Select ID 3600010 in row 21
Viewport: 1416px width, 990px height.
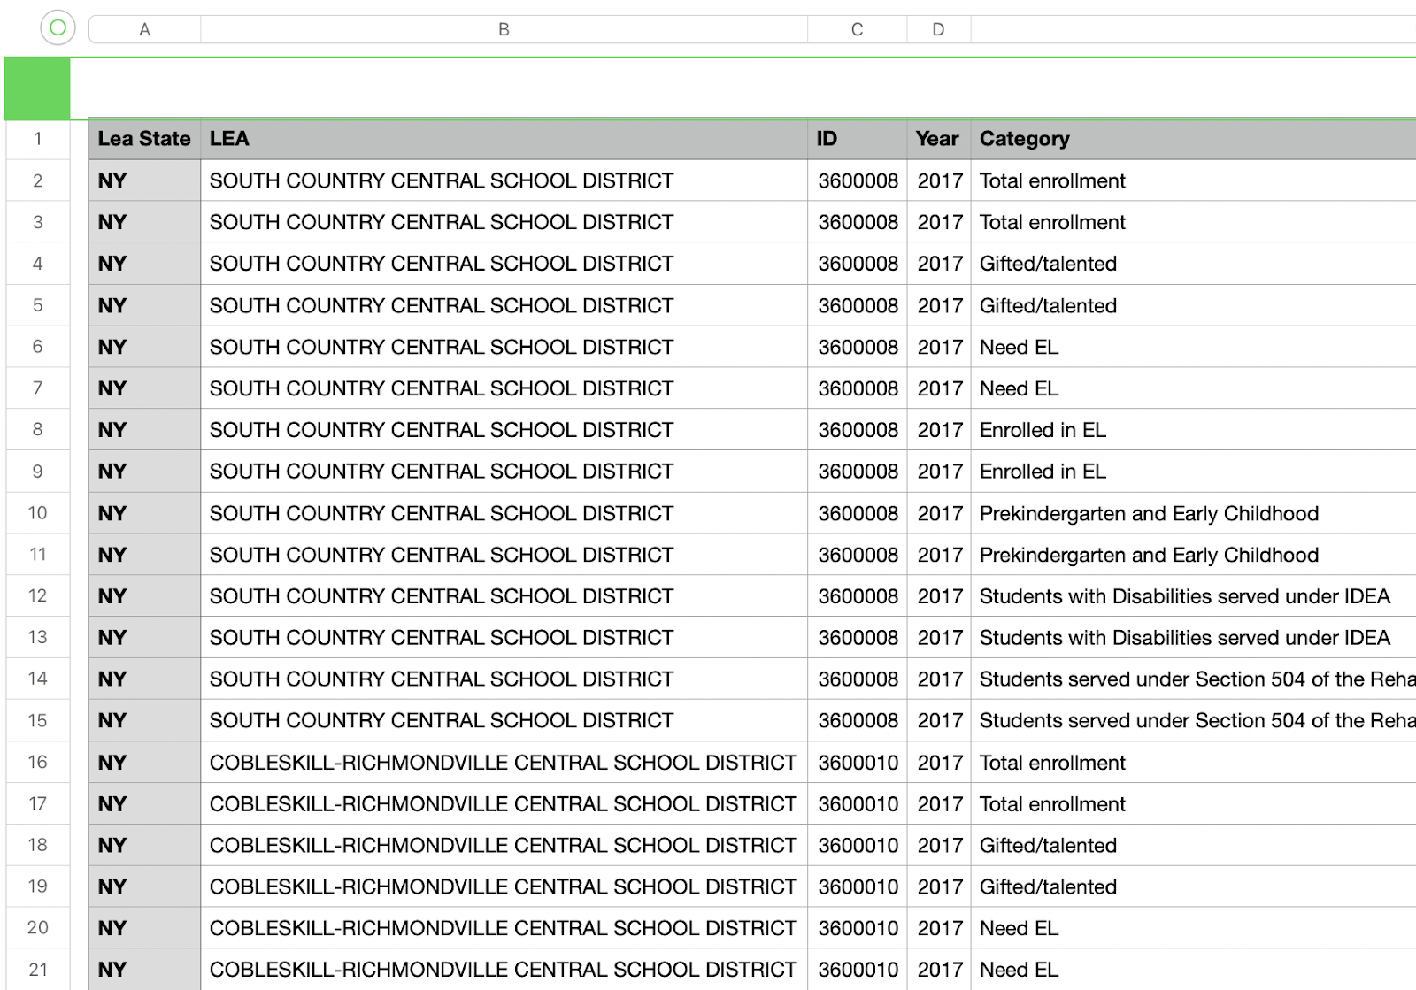coord(857,970)
